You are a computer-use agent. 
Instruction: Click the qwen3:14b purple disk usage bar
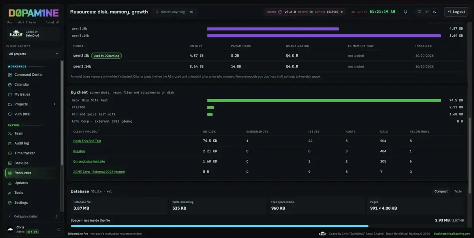(x=324, y=36)
